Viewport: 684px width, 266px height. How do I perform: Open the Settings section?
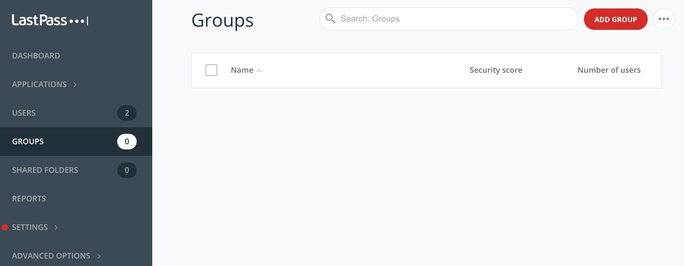tap(30, 227)
